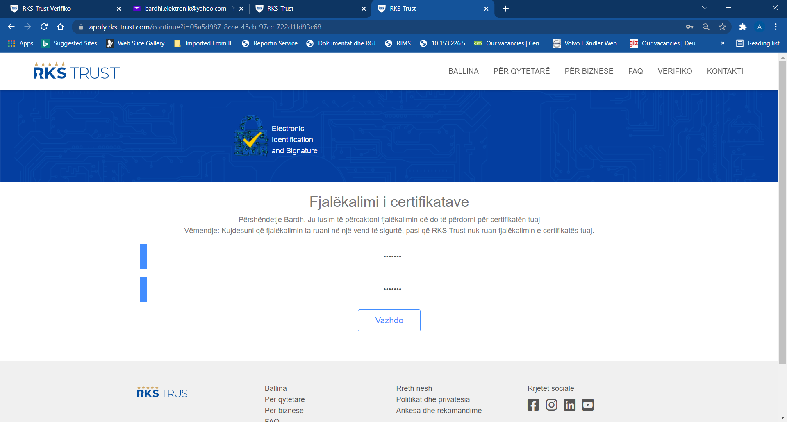This screenshot has width=787, height=422.
Task: Focus the second confirm password field
Action: 389,289
